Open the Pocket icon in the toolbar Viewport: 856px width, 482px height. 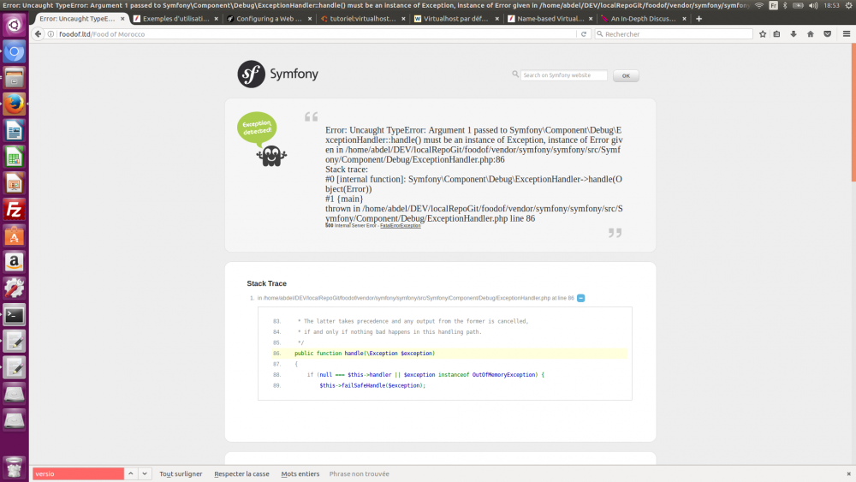(828, 34)
